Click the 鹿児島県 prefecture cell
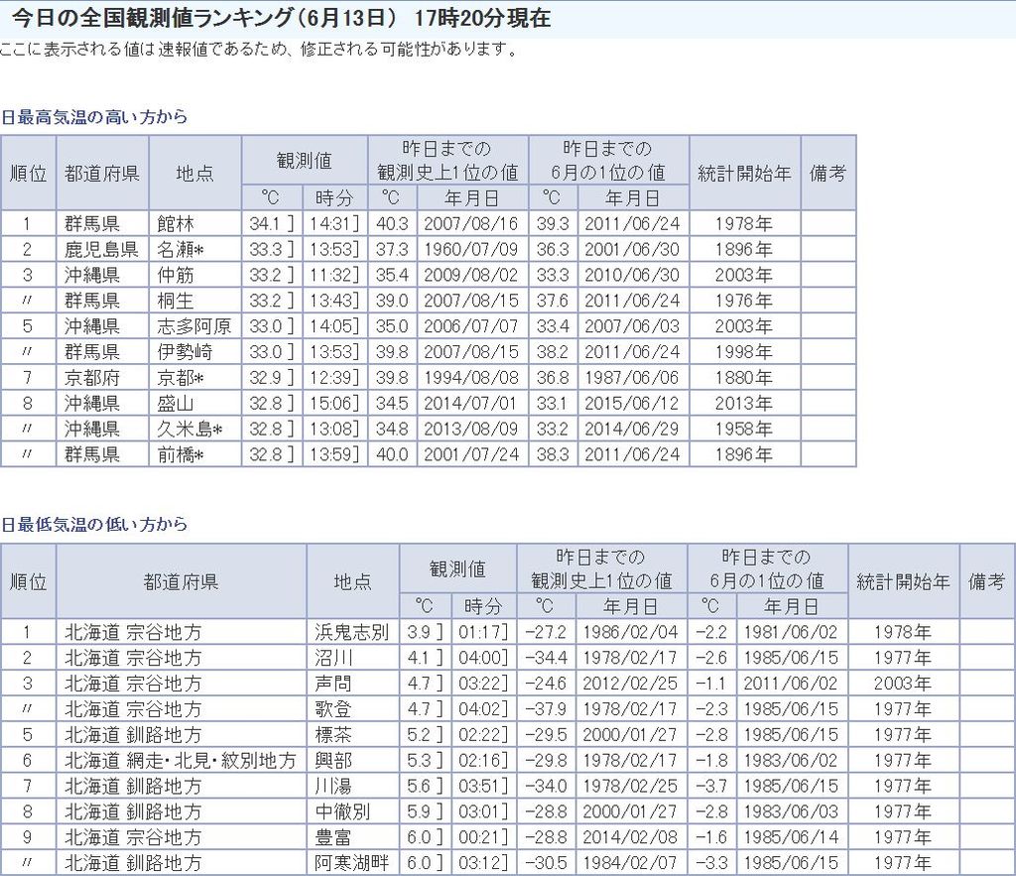The height and width of the screenshot is (876, 1016). (x=101, y=250)
